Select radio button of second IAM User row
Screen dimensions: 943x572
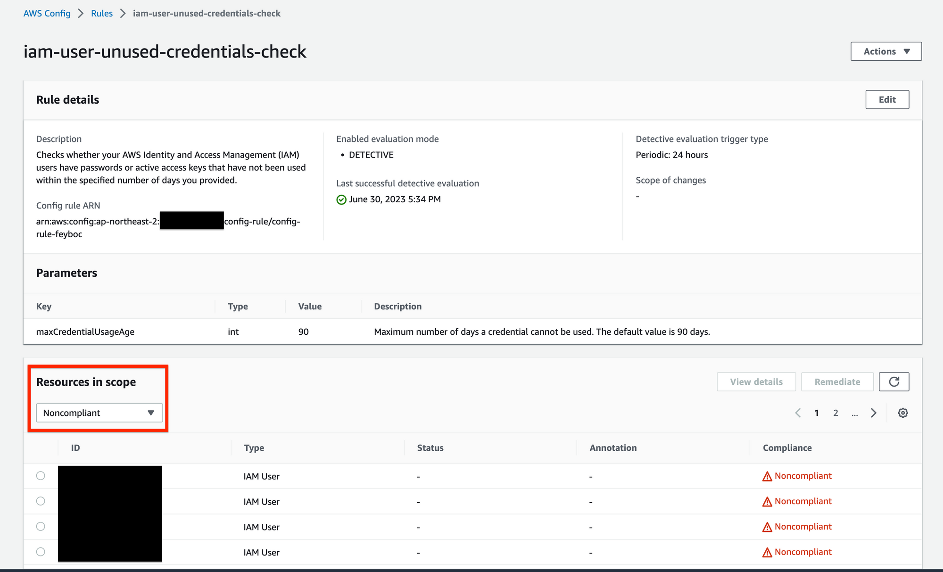[x=41, y=501]
